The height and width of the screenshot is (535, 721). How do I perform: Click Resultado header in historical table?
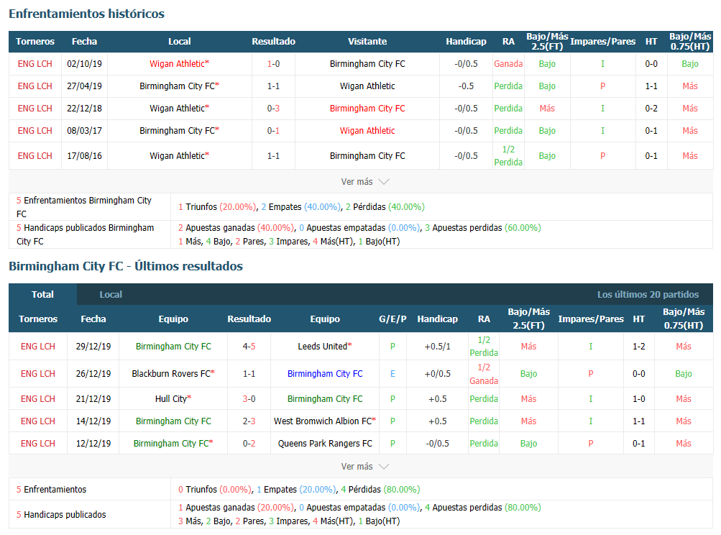(x=274, y=42)
